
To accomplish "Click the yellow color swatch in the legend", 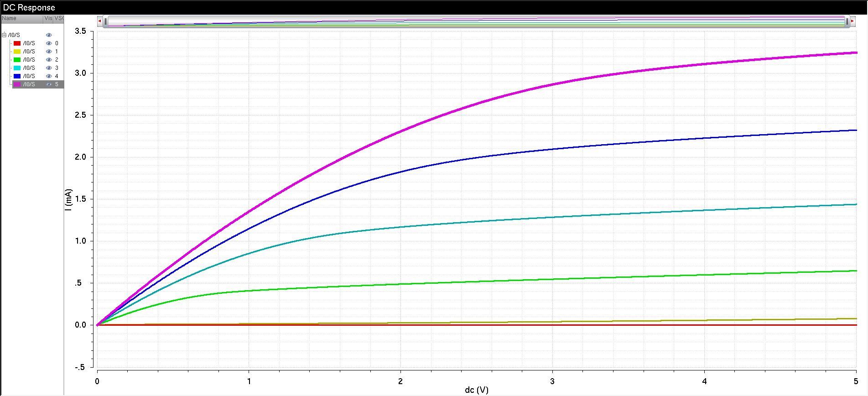I will point(17,52).
